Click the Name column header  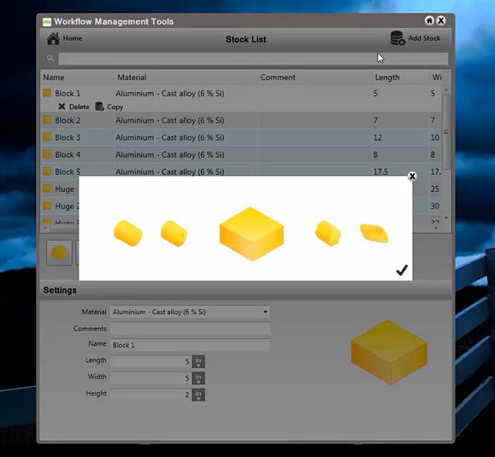(x=53, y=77)
